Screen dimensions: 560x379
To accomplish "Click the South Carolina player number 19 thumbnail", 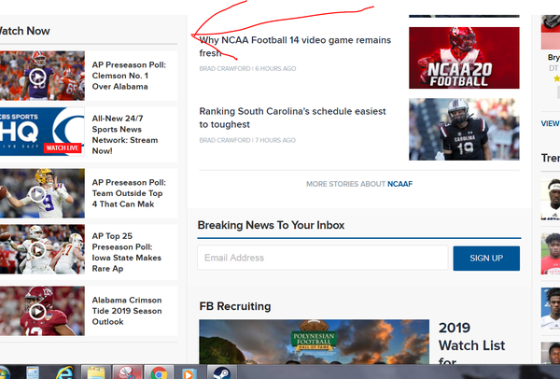I will (464, 130).
